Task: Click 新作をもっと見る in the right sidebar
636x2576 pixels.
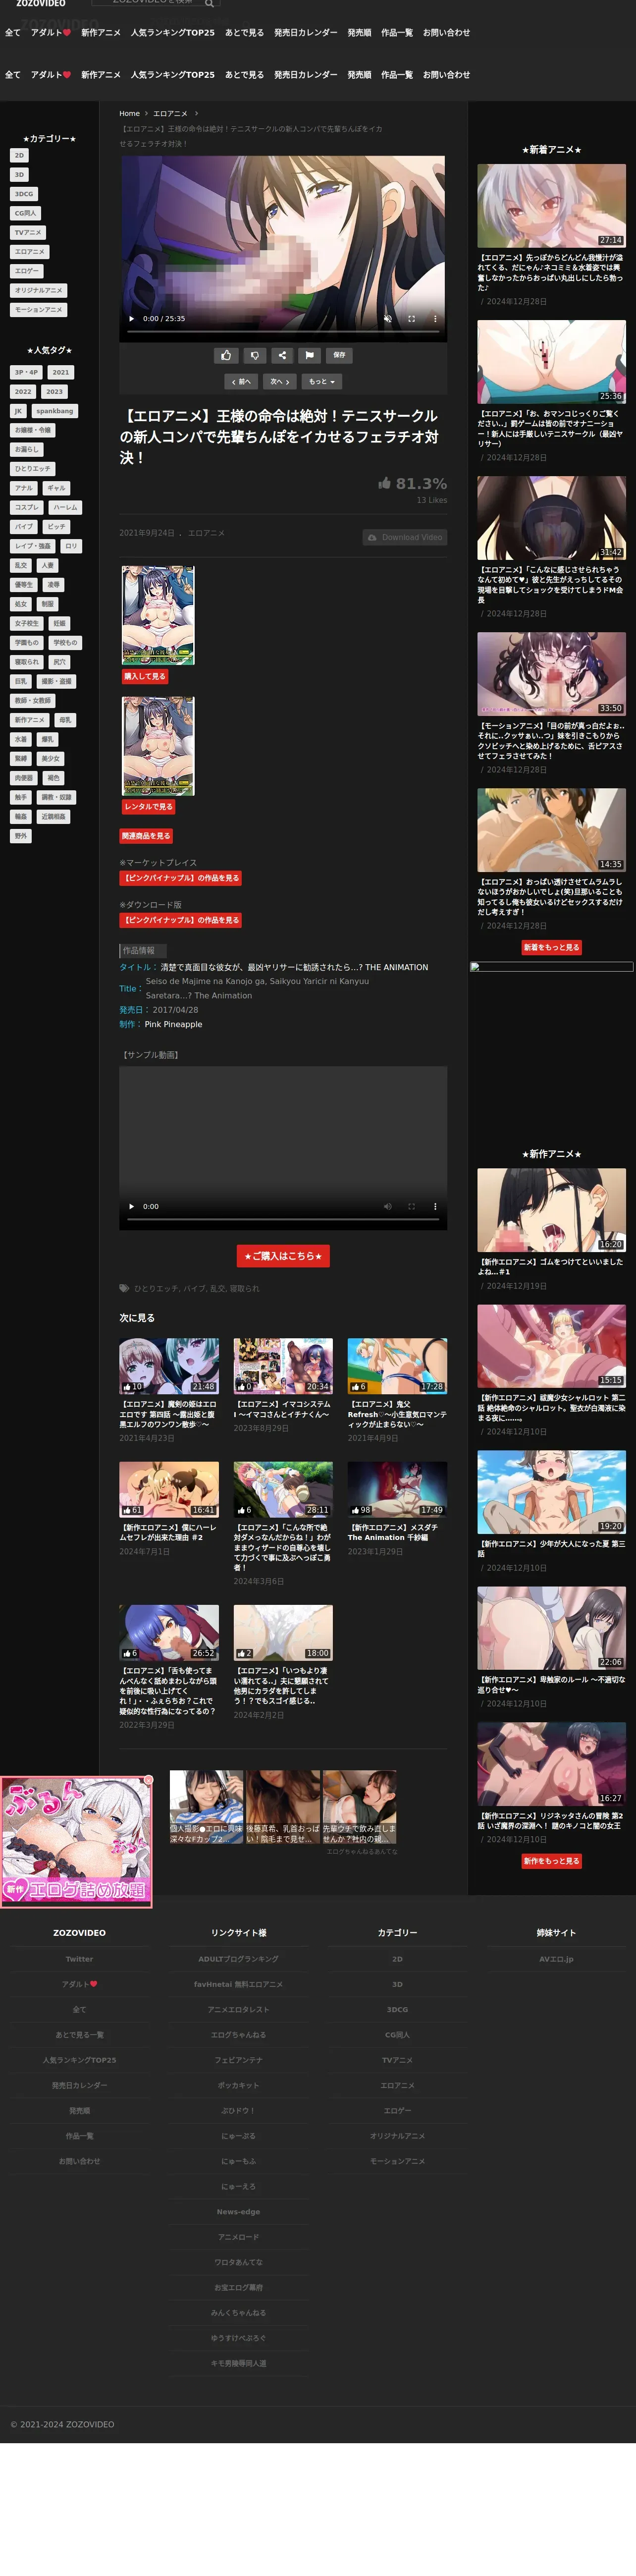Action: [x=551, y=1861]
